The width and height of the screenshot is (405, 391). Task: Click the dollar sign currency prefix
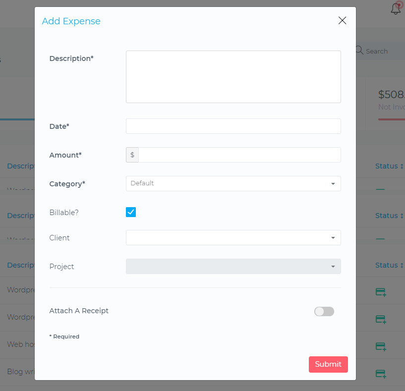coord(132,155)
